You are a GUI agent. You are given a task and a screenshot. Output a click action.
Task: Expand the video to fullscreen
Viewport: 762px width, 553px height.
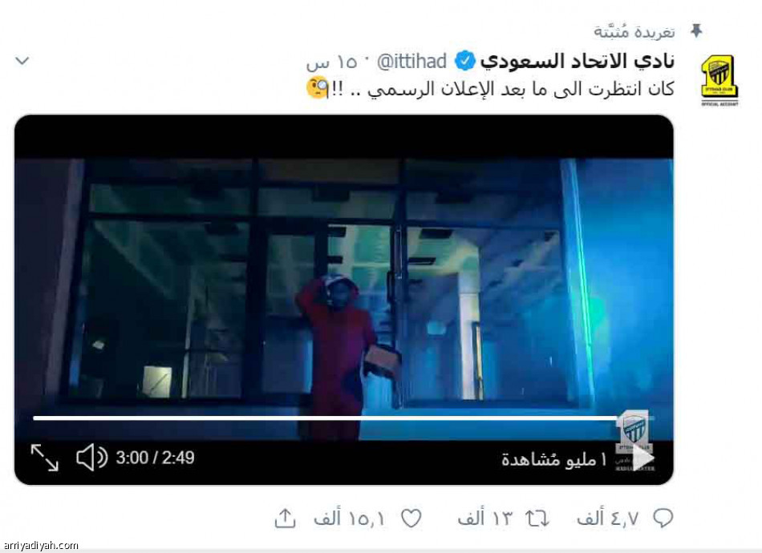(44, 458)
